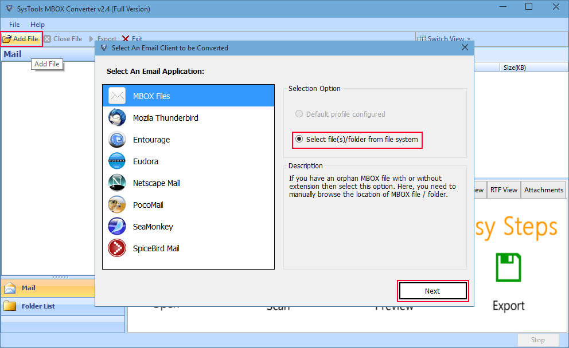This screenshot has height=348, width=569.
Task: Select the 'Eudora' list label
Action: (146, 161)
